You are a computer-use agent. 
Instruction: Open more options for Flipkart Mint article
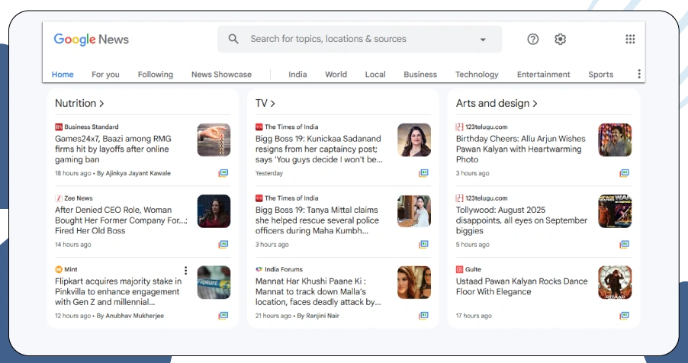click(185, 271)
